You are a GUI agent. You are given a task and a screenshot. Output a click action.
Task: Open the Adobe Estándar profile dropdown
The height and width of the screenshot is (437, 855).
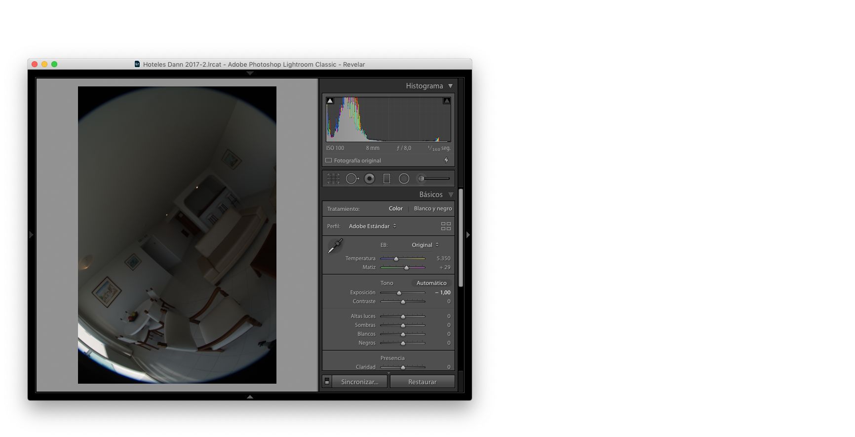372,226
